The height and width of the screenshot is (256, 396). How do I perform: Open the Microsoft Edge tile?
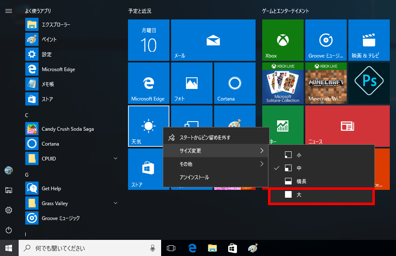coord(148,83)
